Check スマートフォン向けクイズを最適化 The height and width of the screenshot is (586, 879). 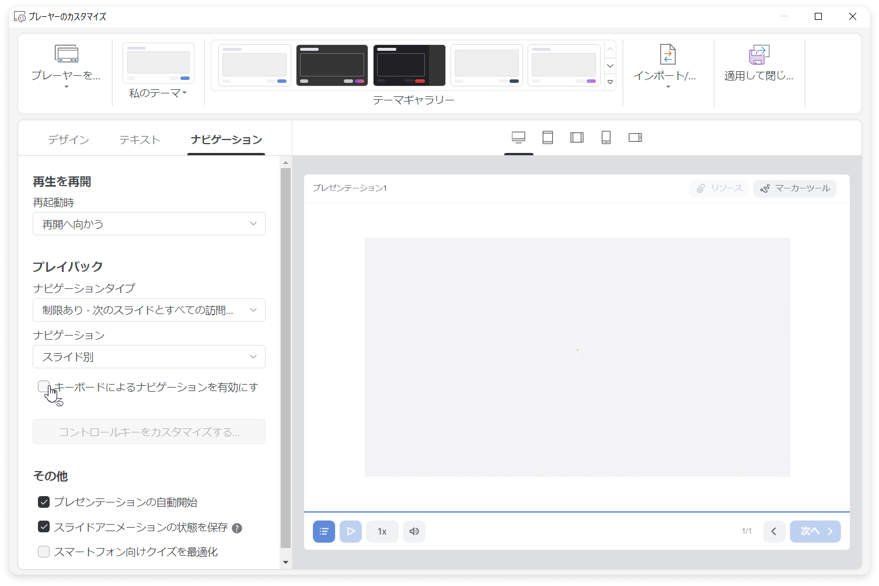pos(44,552)
